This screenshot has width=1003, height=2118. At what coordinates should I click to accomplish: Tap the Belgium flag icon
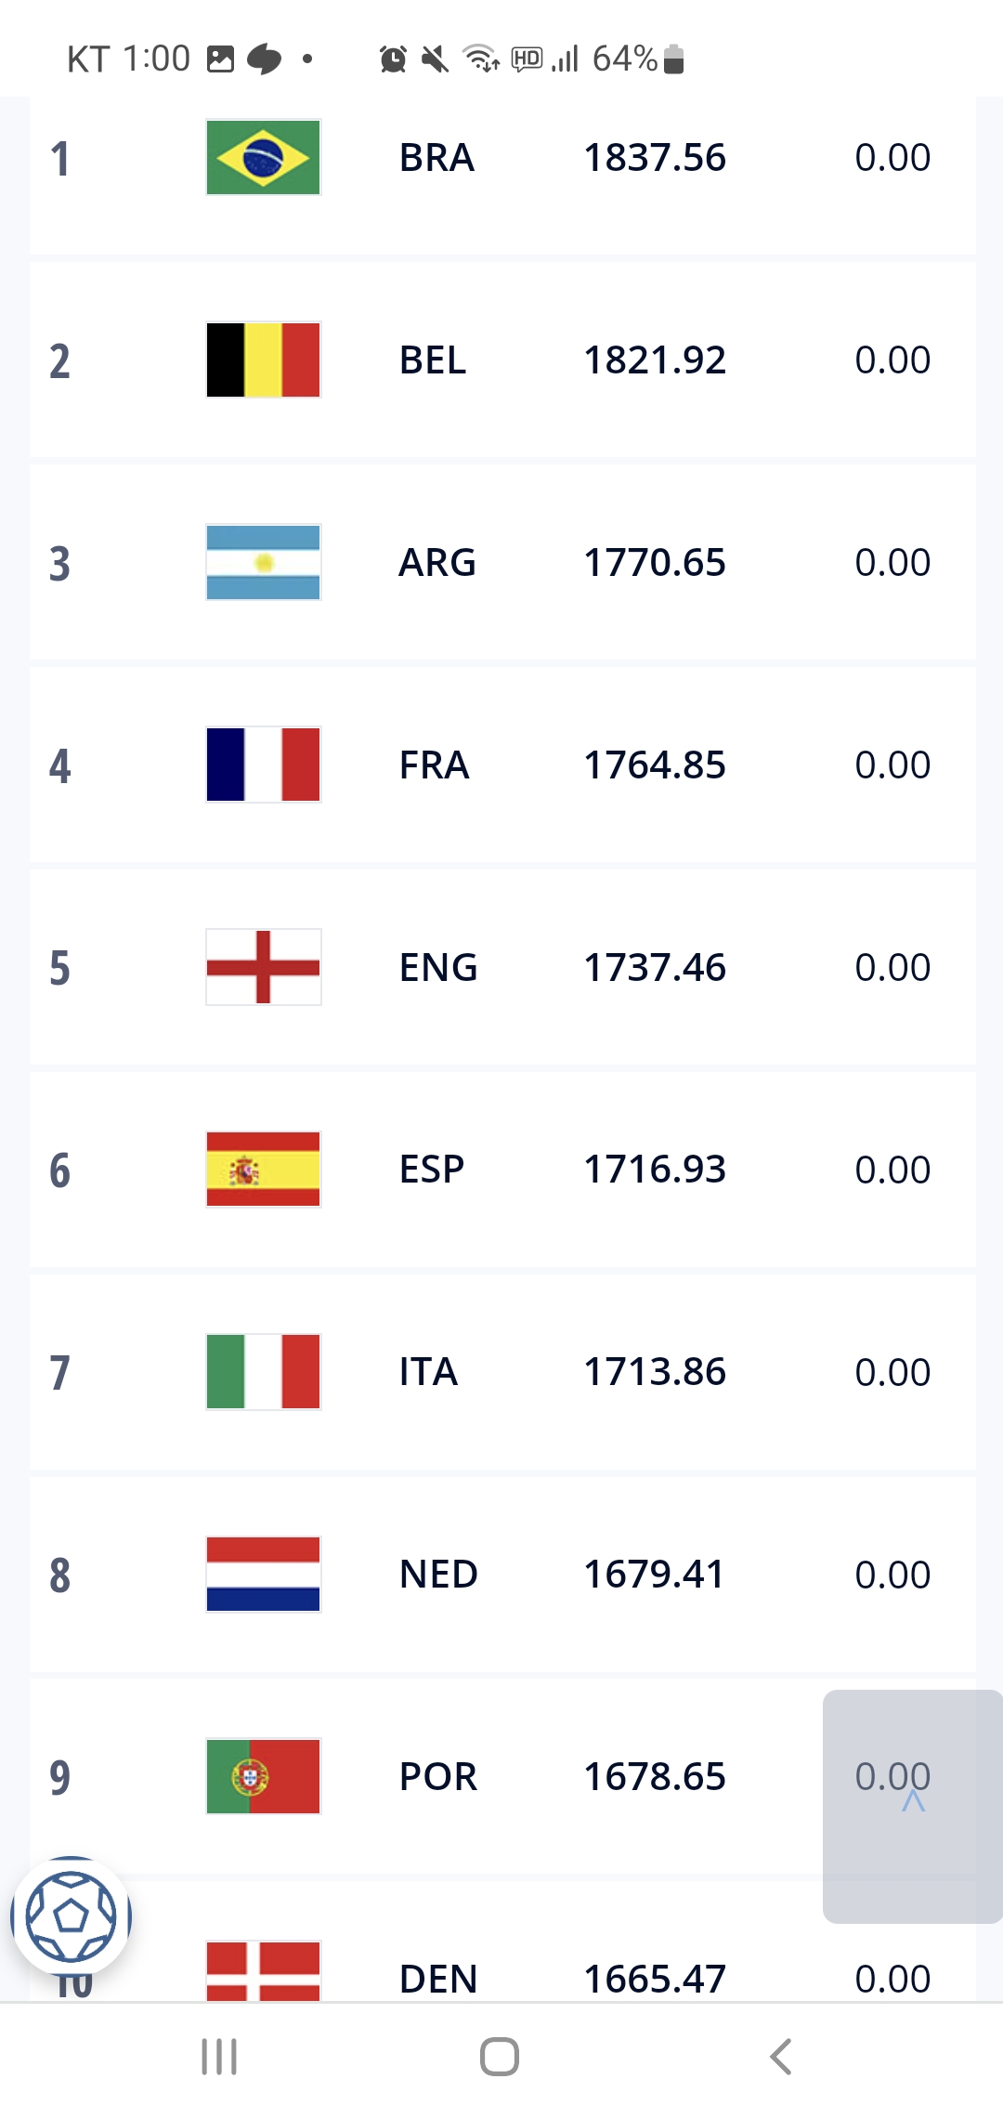263,360
